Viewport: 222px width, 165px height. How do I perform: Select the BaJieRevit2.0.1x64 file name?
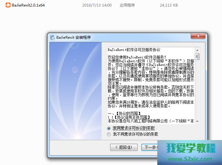pyautogui.click(x=28, y=5)
